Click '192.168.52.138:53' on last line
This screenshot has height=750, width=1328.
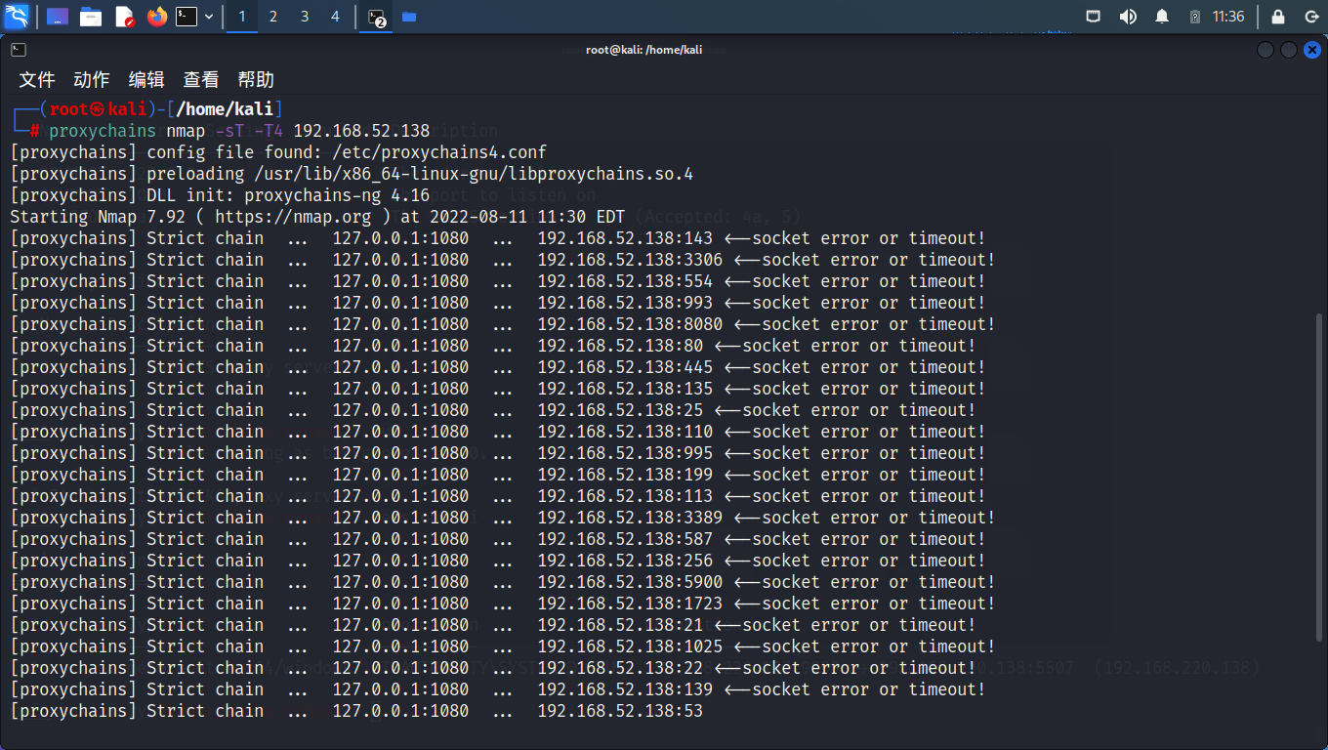[x=620, y=711]
